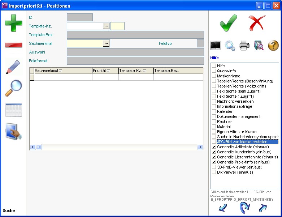
Task: Enable the BildViewer (ein/aus) checkbox
Action: coord(214,173)
